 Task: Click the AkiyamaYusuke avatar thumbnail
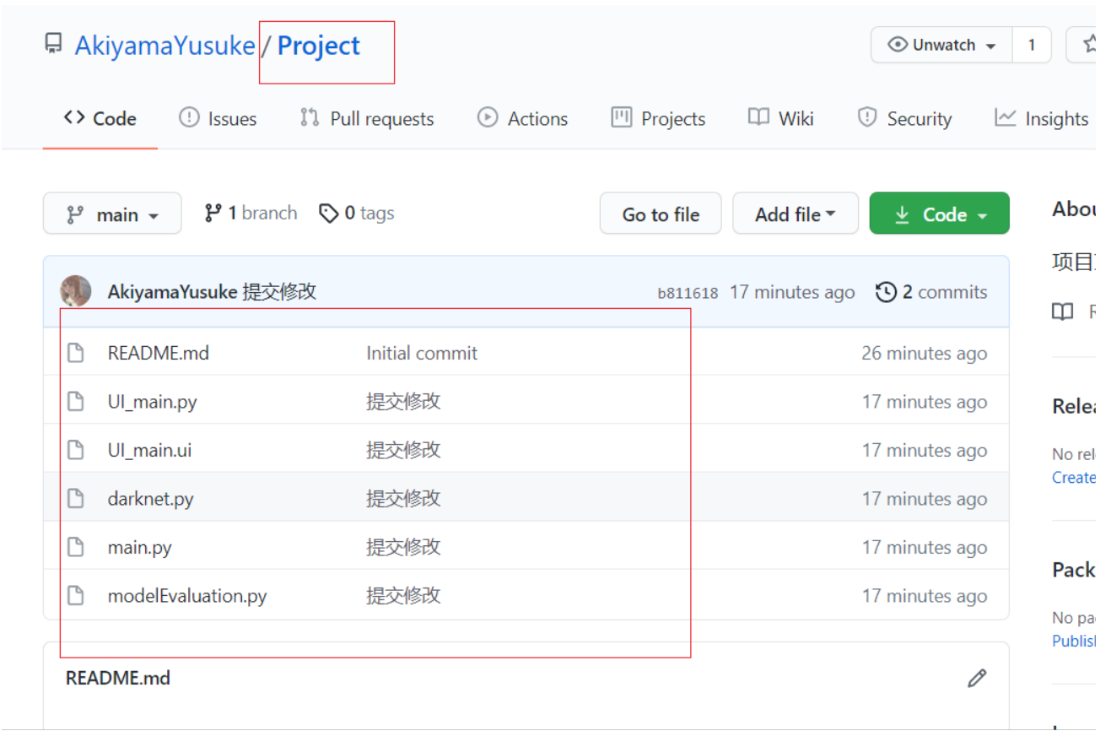pyautogui.click(x=75, y=291)
